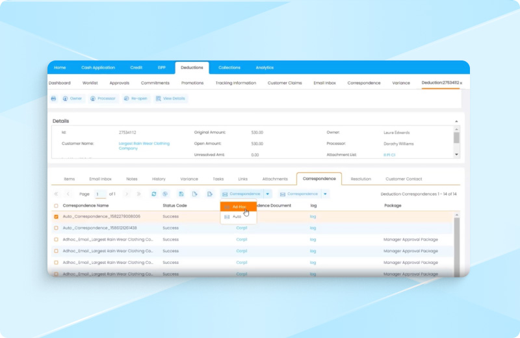
Task: Sort by the Package column header
Action: (x=393, y=205)
